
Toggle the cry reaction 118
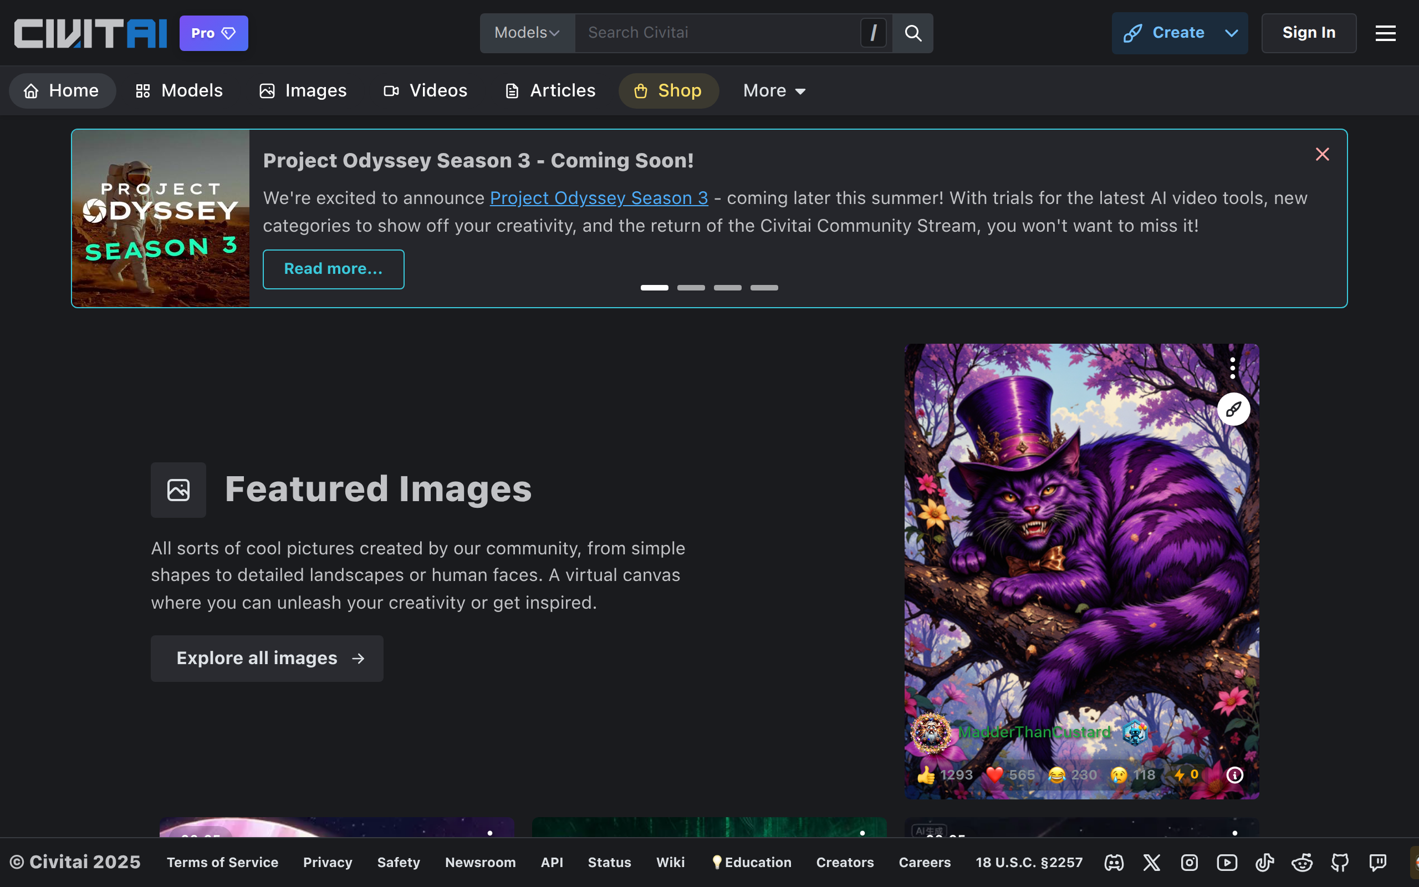coord(1133,775)
